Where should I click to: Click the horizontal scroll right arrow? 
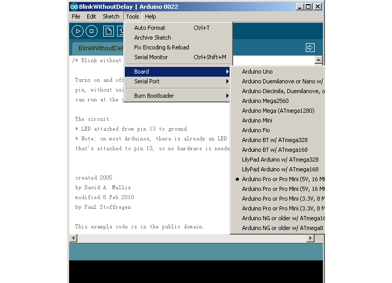311,238
